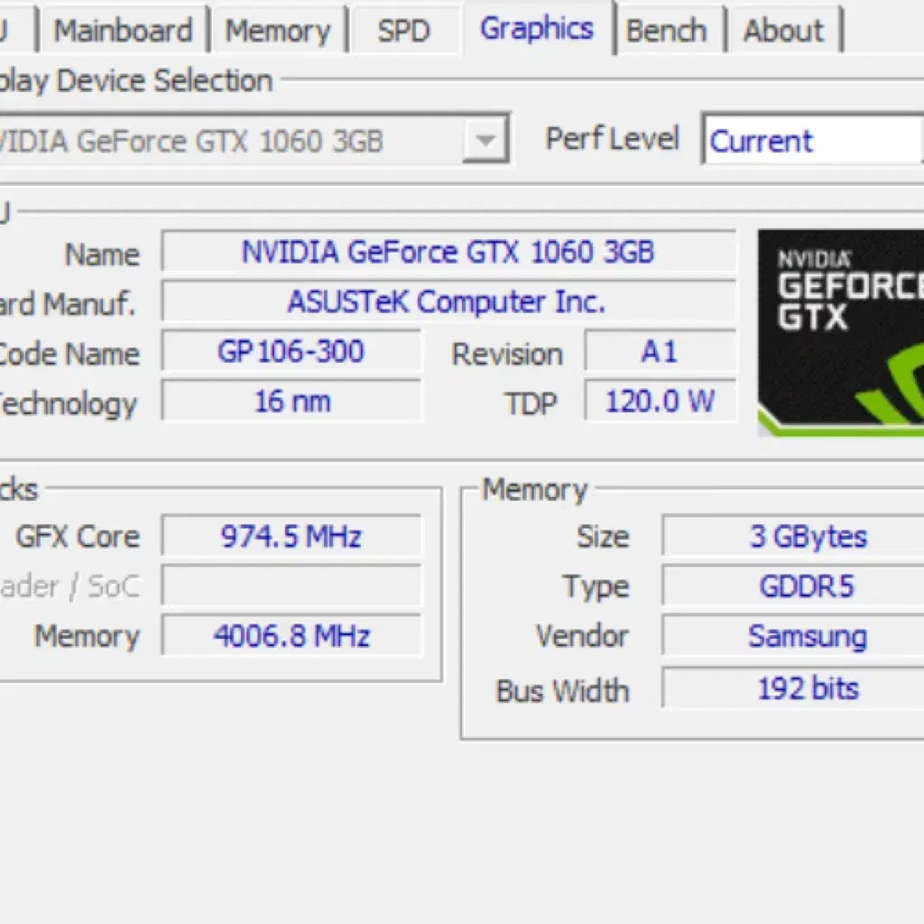Click the Revision label

(x=507, y=354)
